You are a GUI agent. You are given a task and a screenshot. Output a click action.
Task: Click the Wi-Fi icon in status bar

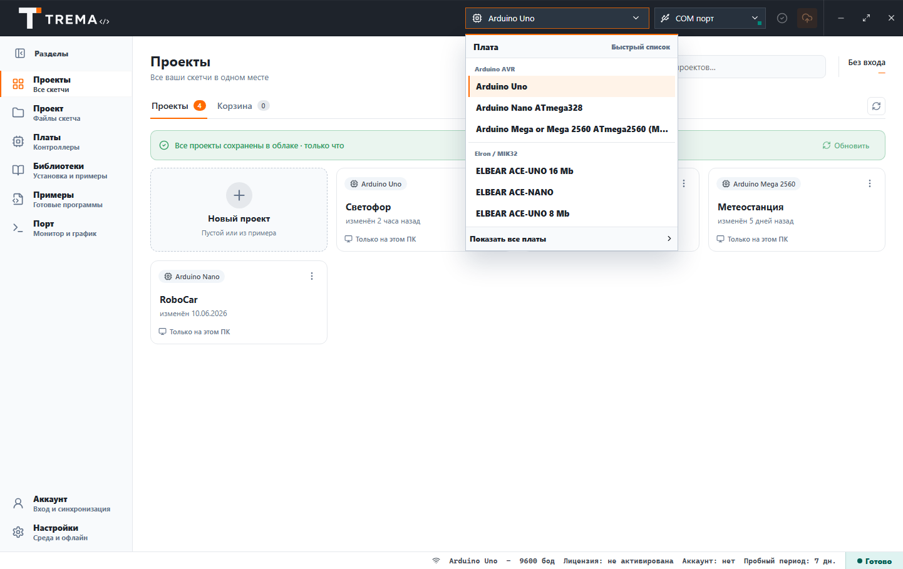tap(436, 561)
